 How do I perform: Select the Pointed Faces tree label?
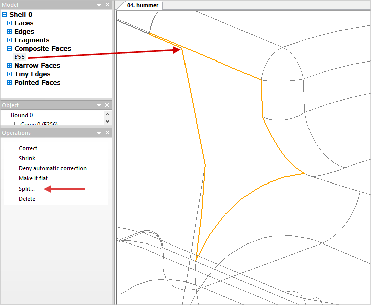37,83
